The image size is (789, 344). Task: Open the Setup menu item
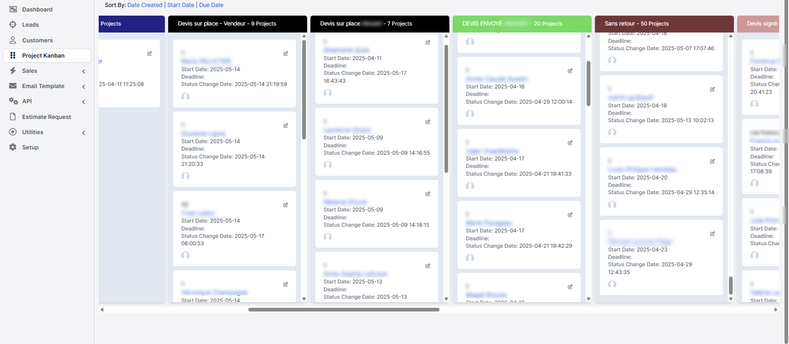point(30,147)
